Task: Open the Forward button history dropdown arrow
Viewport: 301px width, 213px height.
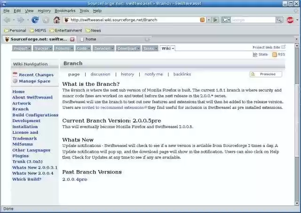Action: click(x=28, y=20)
